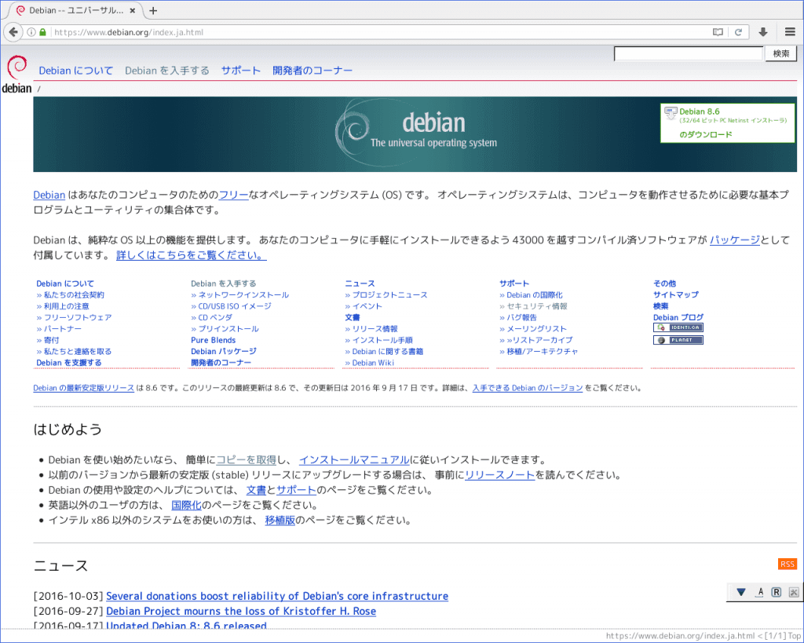The height and width of the screenshot is (643, 804).
Task: Open the リリースノート link
Action: pos(500,474)
